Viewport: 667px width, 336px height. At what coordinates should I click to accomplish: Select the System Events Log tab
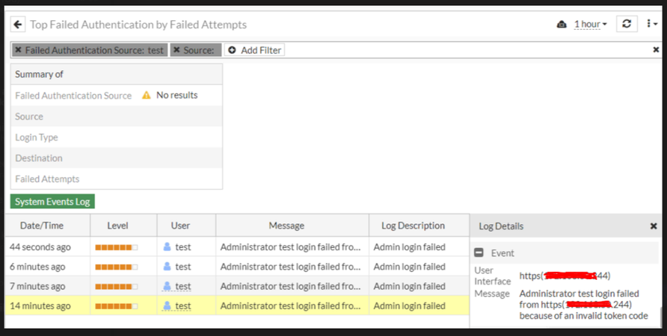[x=52, y=202]
